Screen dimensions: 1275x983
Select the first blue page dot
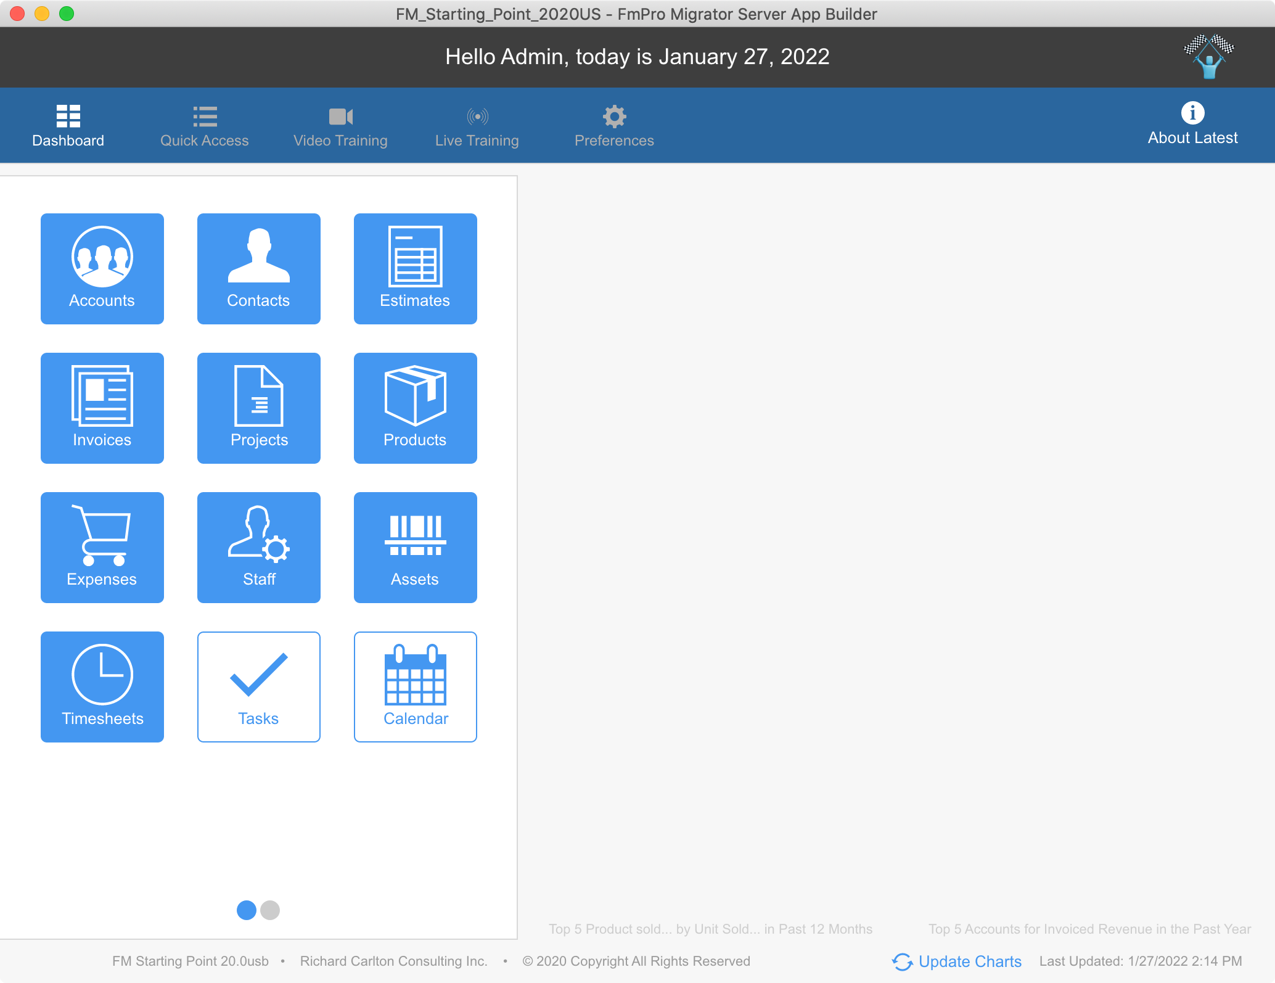[247, 910]
